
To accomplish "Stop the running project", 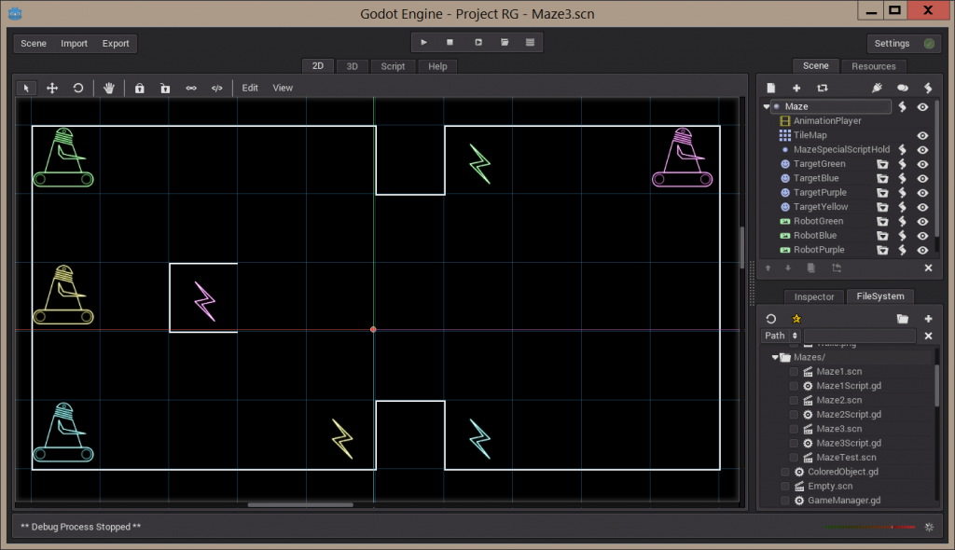I will coord(450,42).
